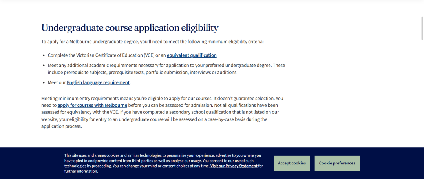This screenshot has width=424, height=179.
Task: Visit our Privacy Statement link
Action: coord(234,166)
